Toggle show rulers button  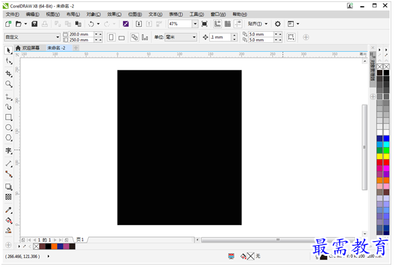[x=217, y=24]
